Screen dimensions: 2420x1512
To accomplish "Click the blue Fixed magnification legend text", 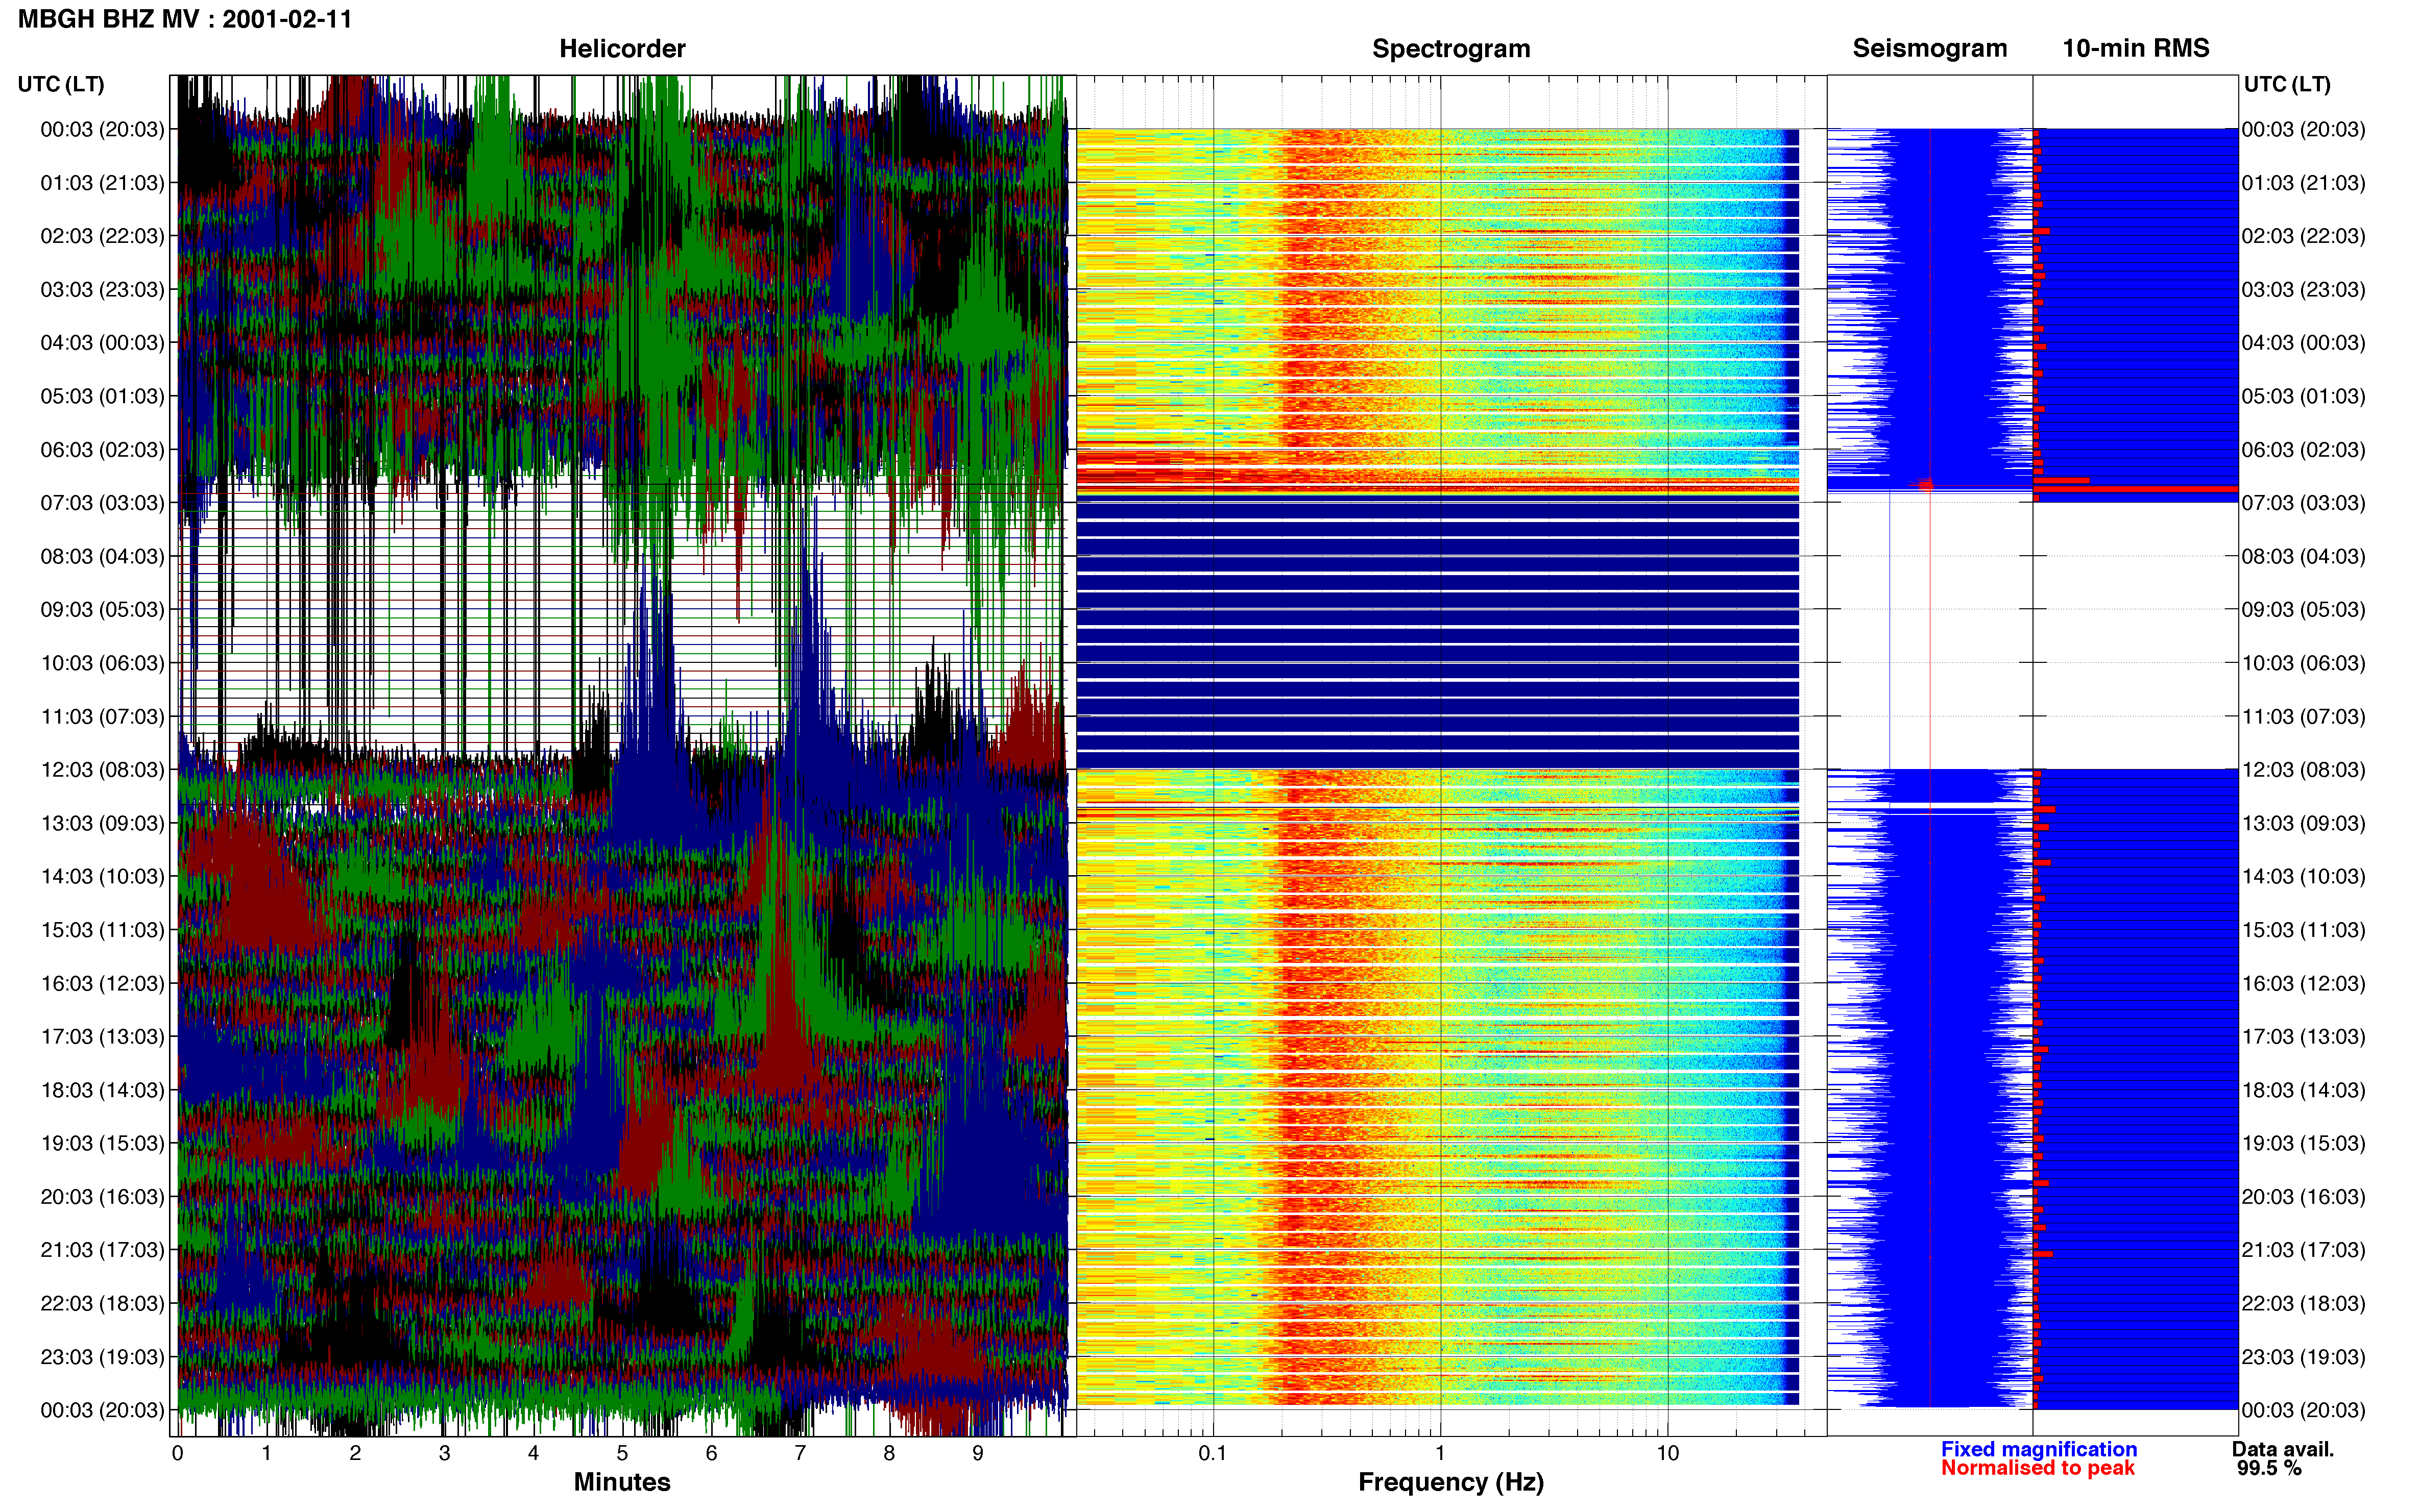I will [2039, 1449].
